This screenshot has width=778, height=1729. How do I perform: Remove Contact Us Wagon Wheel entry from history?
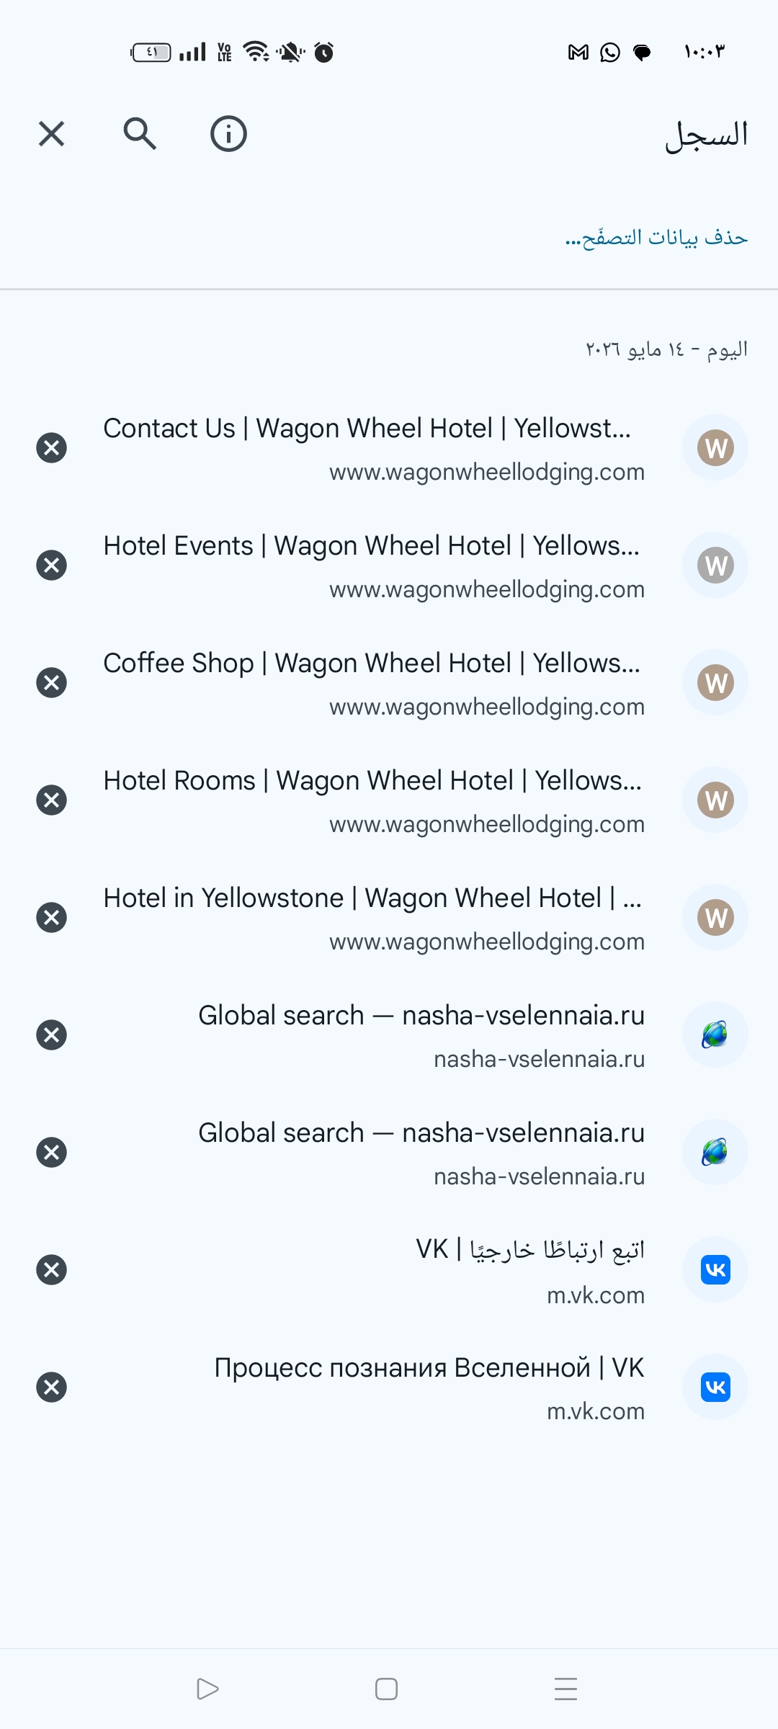pos(51,448)
